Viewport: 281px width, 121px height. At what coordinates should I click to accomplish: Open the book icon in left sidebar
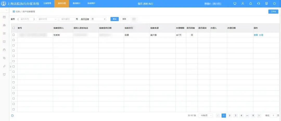coord(4,42)
